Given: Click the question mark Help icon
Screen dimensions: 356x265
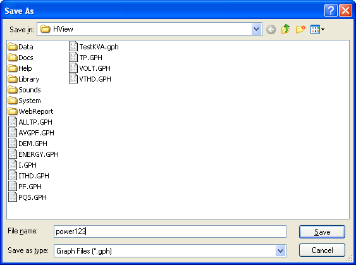Looking at the screenshot, I should click(x=331, y=11).
